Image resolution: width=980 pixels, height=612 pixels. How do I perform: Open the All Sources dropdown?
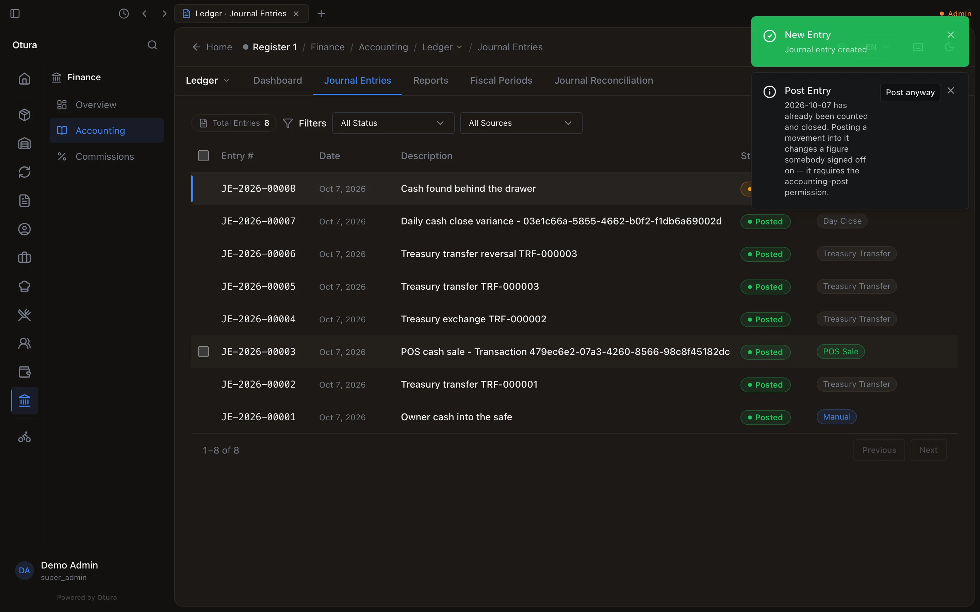pyautogui.click(x=521, y=123)
